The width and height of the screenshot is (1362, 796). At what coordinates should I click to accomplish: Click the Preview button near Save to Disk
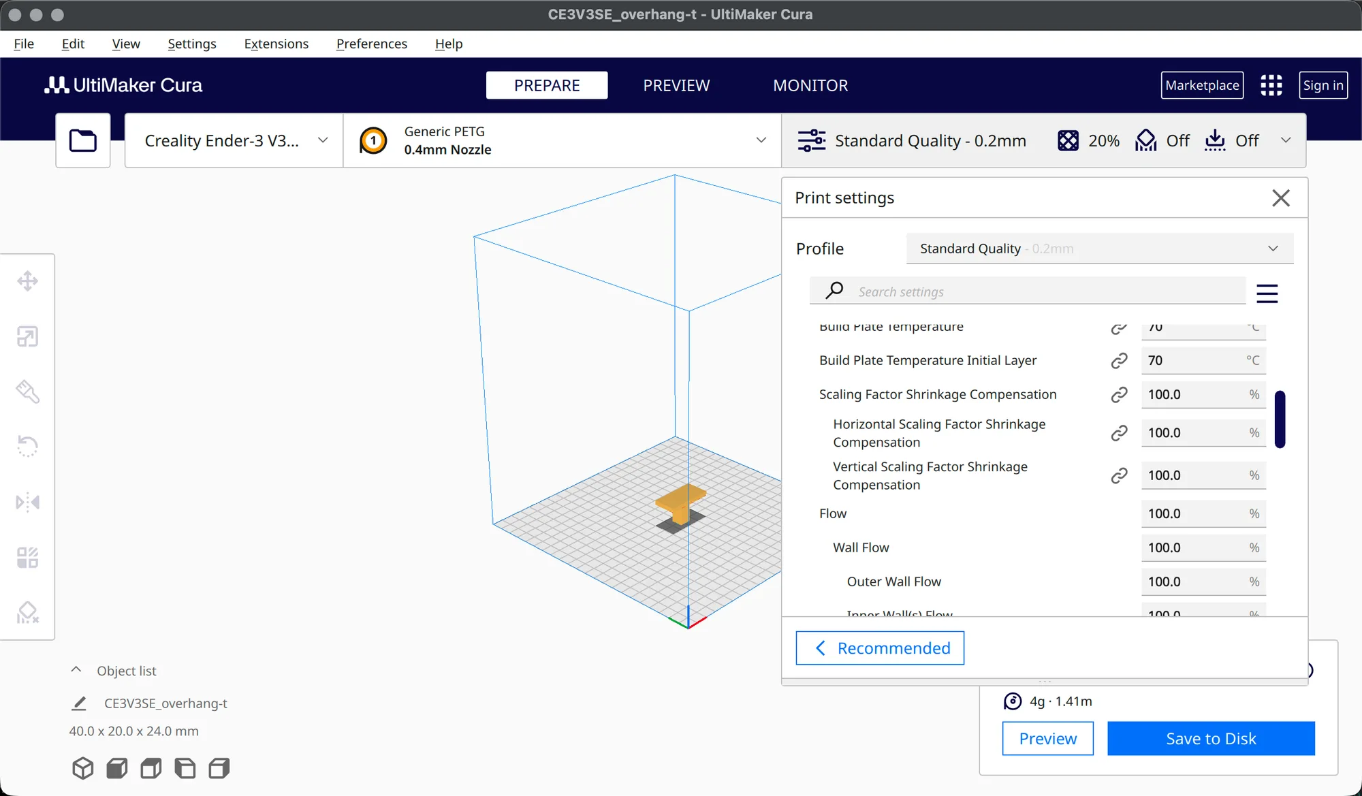(x=1047, y=738)
